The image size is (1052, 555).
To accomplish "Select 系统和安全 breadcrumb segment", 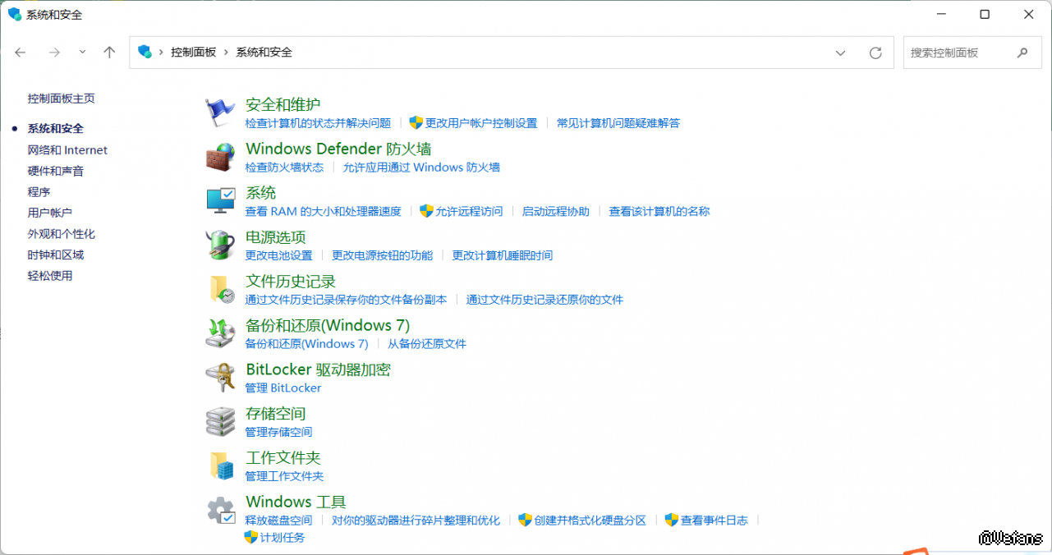I will (x=264, y=53).
